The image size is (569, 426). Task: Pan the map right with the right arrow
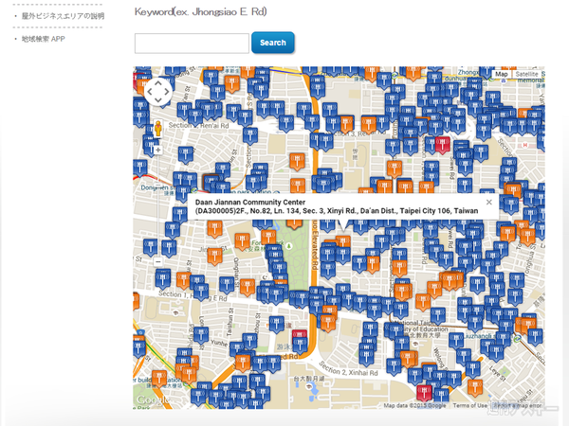pos(167,92)
